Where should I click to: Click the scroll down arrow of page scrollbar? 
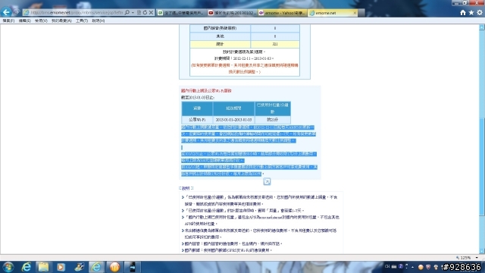point(482,251)
